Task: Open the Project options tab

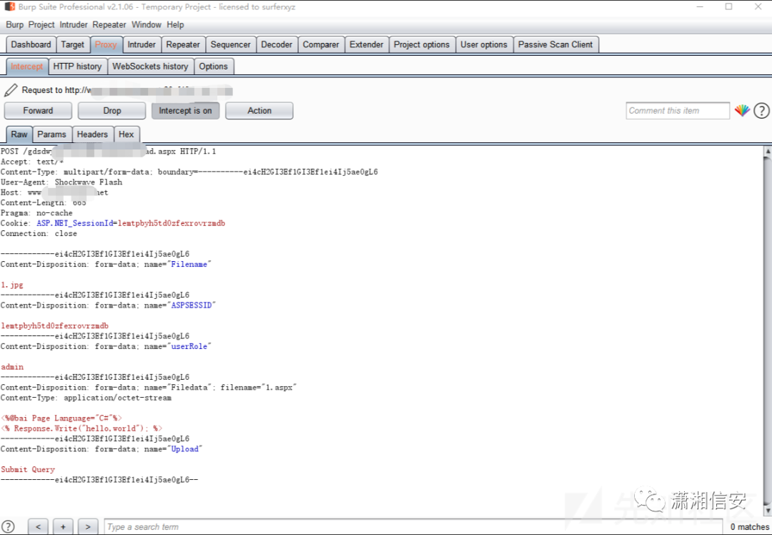Action: click(422, 44)
